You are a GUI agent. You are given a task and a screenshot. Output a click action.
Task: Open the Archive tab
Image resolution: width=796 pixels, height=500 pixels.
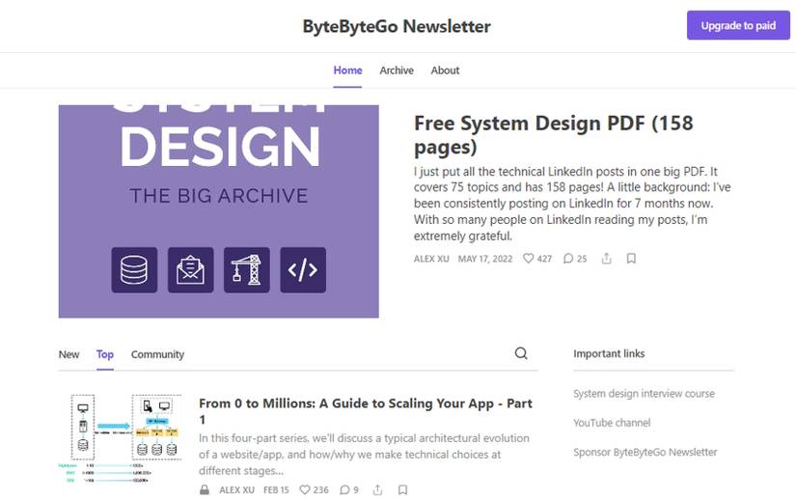(x=397, y=70)
